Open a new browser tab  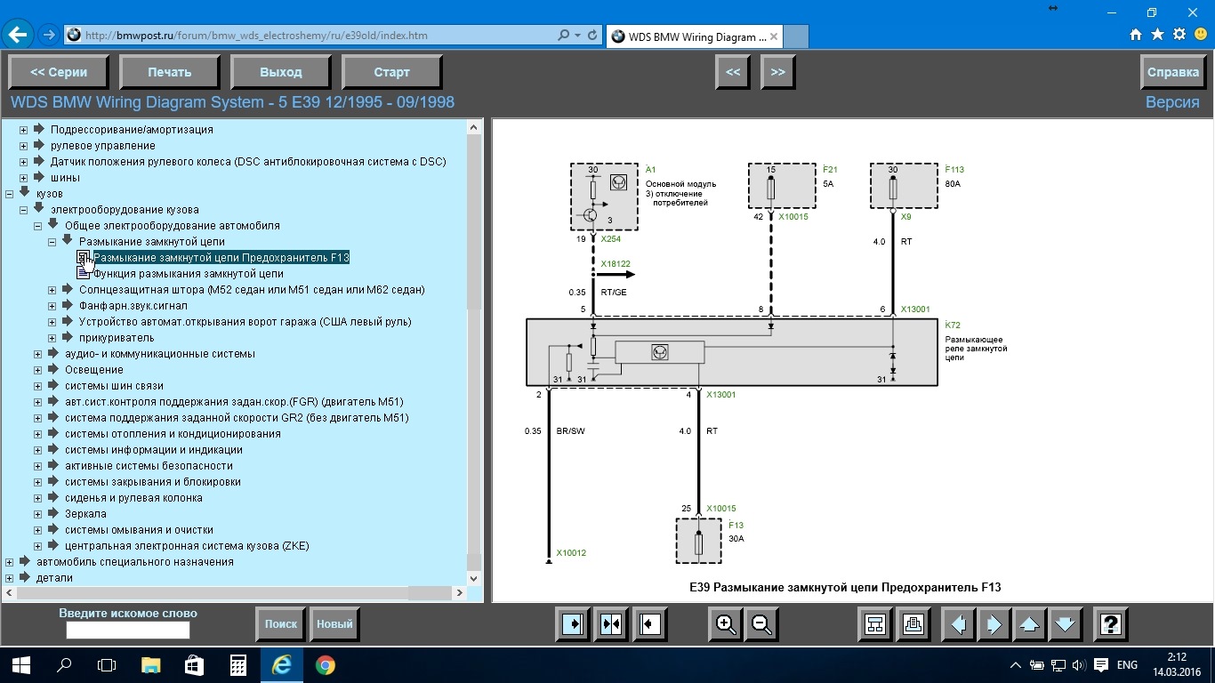click(x=796, y=36)
